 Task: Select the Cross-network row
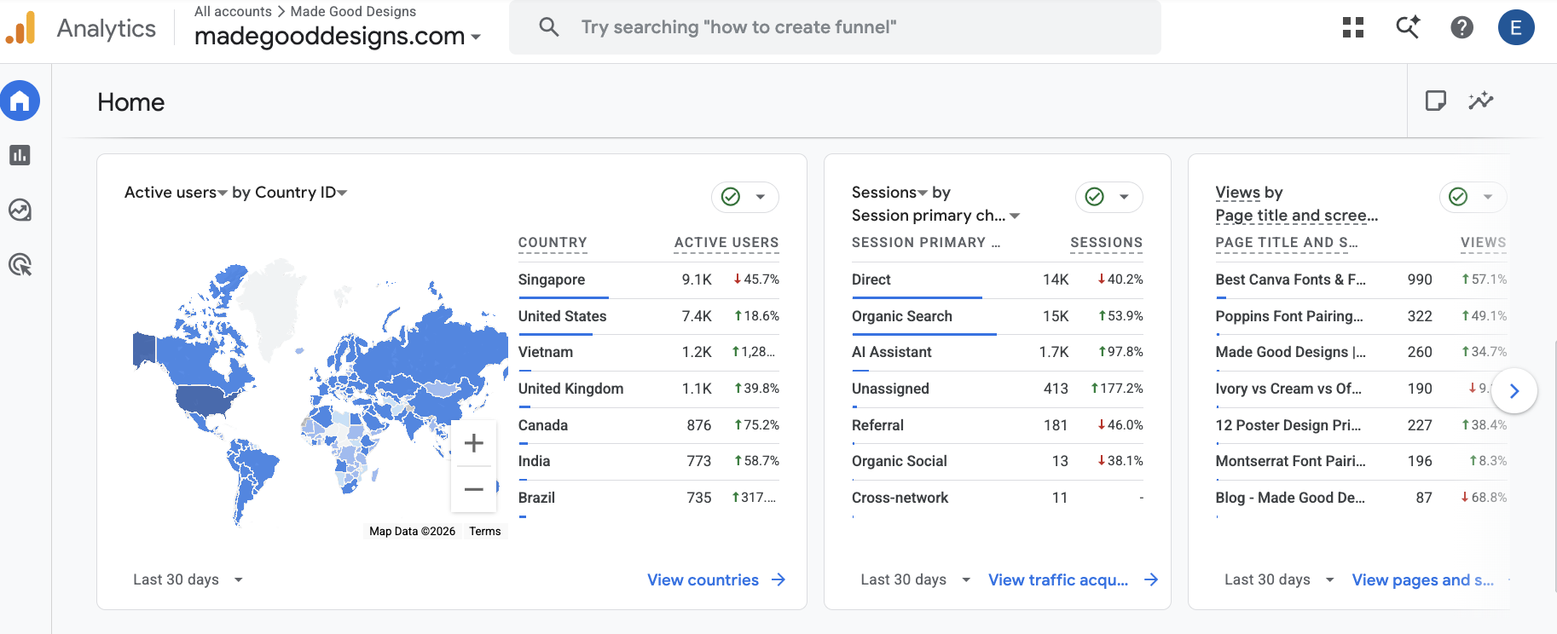998,498
